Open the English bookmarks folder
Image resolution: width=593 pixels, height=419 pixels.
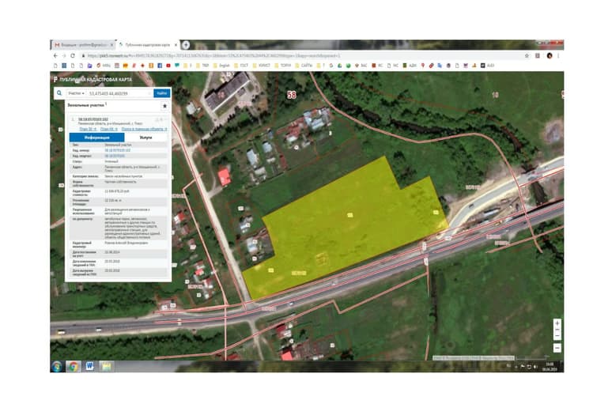221,66
